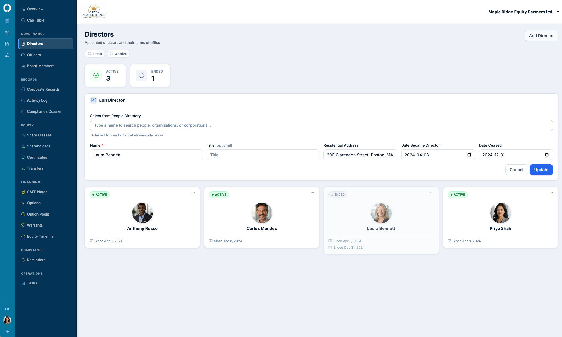Image resolution: width=562 pixels, height=337 pixels.
Task: Open the people icon in the left rail
Action: pos(7,33)
